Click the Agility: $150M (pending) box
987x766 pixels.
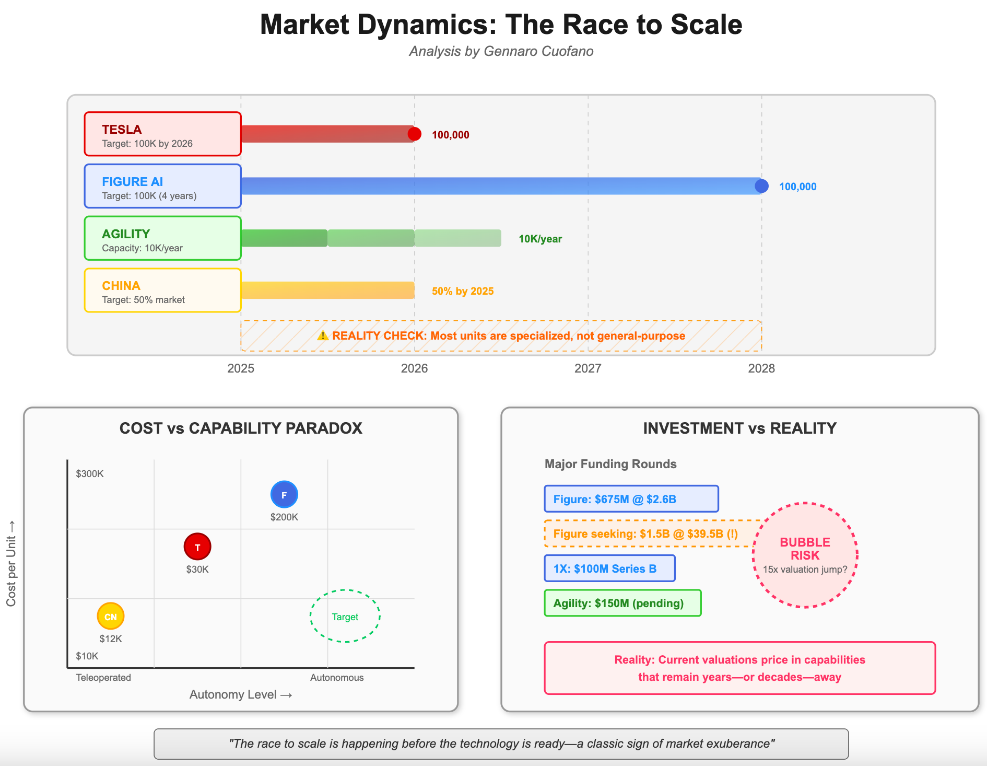[x=622, y=603]
